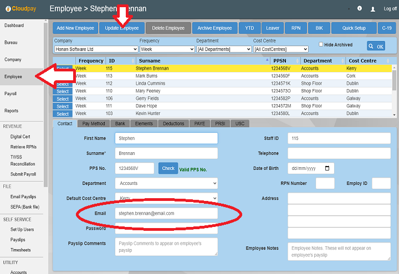Image resolution: width=399 pixels, height=274 pixels.
Task: Open the Date of Birth calendar picker
Action: 328,168
